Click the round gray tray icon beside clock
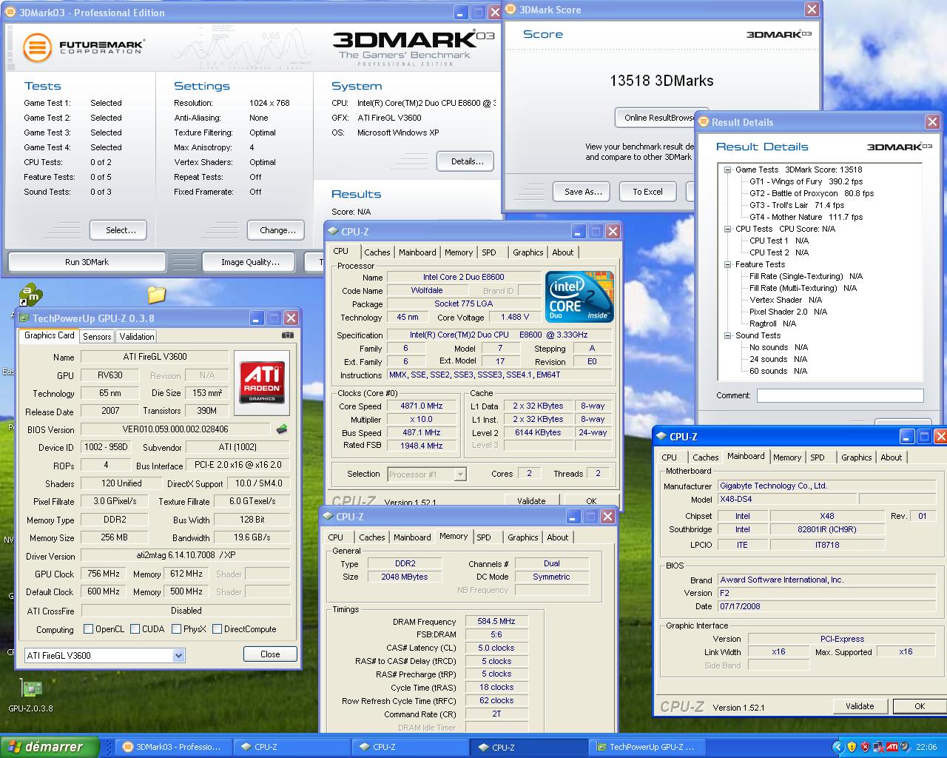The height and width of the screenshot is (758, 947). 906,747
